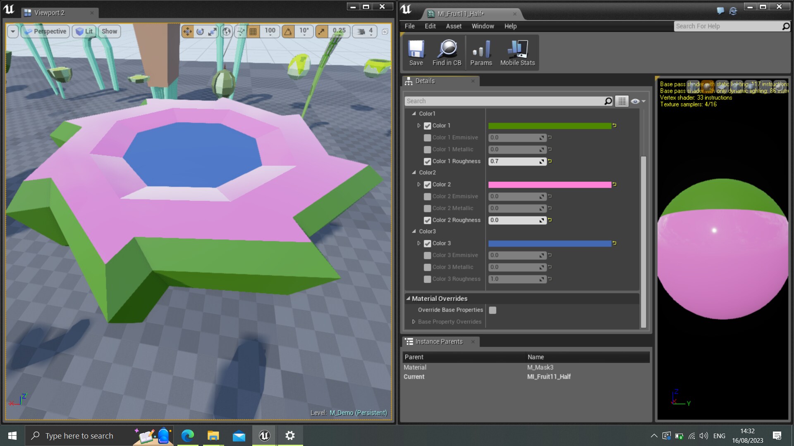The height and width of the screenshot is (446, 794).
Task: Toggle snap to grid in the viewport
Action: tap(254, 31)
